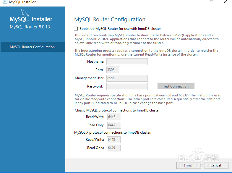The height and width of the screenshot is (173, 232).
Task: Click into the Password field
Action: (x=127, y=86)
